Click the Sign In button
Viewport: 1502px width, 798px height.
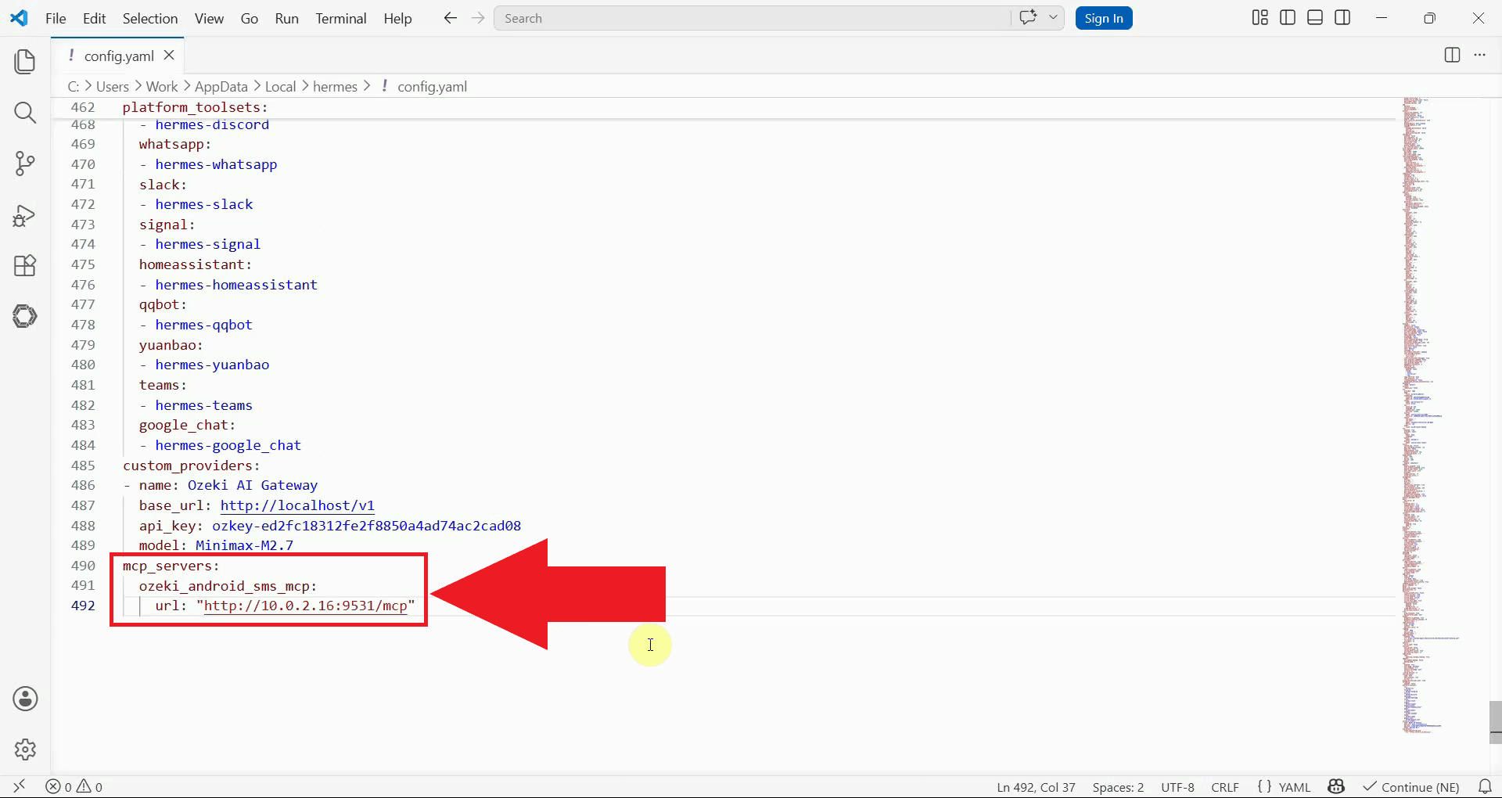pos(1104,18)
